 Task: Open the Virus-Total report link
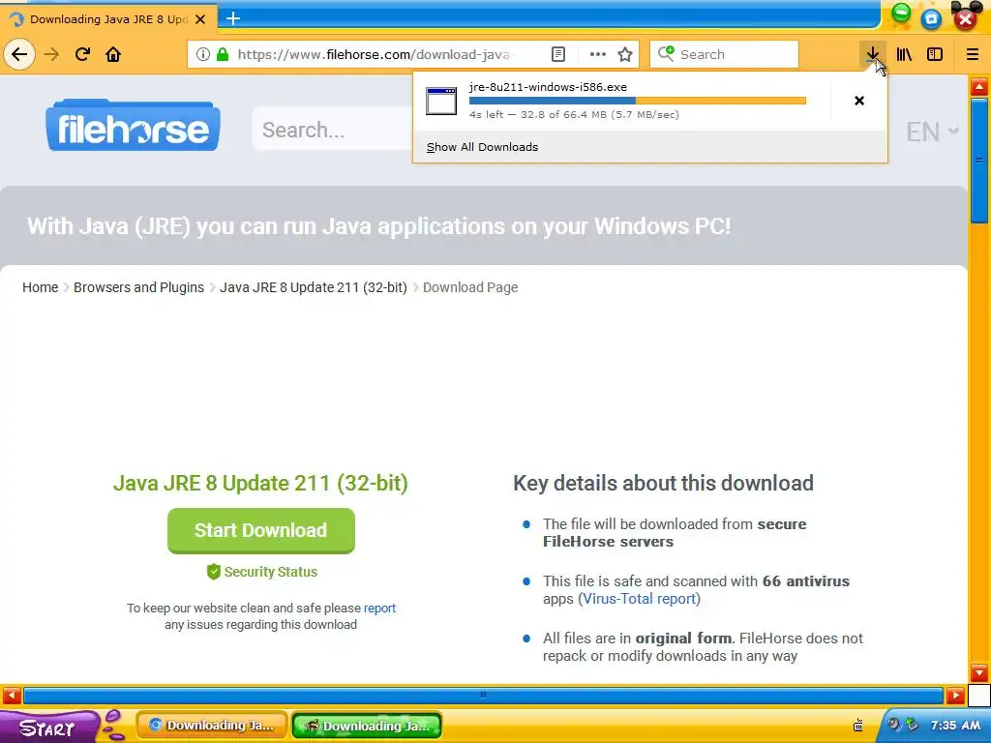[x=639, y=598]
